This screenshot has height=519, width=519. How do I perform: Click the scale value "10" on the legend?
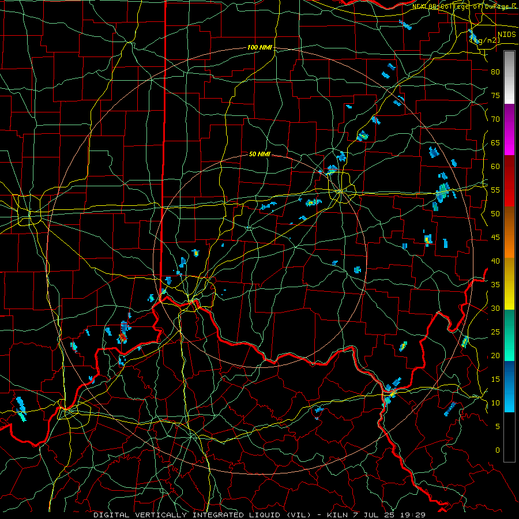pyautogui.click(x=495, y=403)
